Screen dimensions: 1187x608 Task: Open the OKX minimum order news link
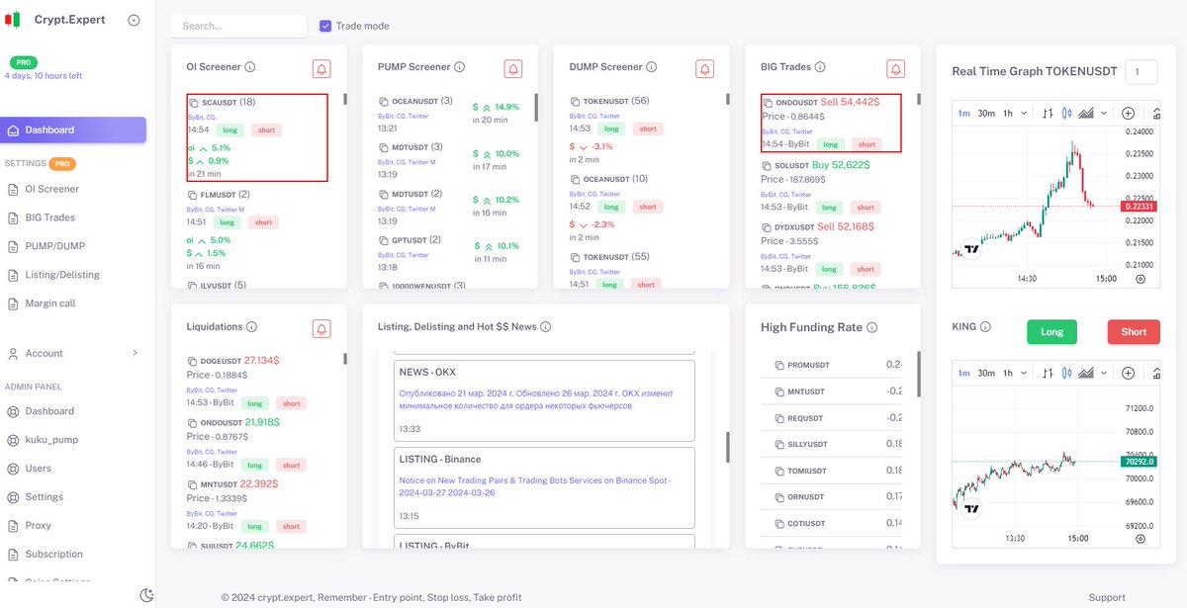(x=535, y=398)
